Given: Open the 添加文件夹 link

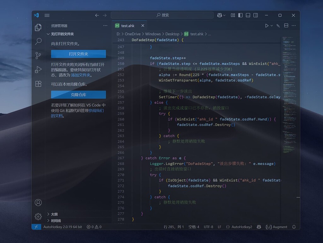Looking at the screenshot, I should pyautogui.click(x=80, y=75).
